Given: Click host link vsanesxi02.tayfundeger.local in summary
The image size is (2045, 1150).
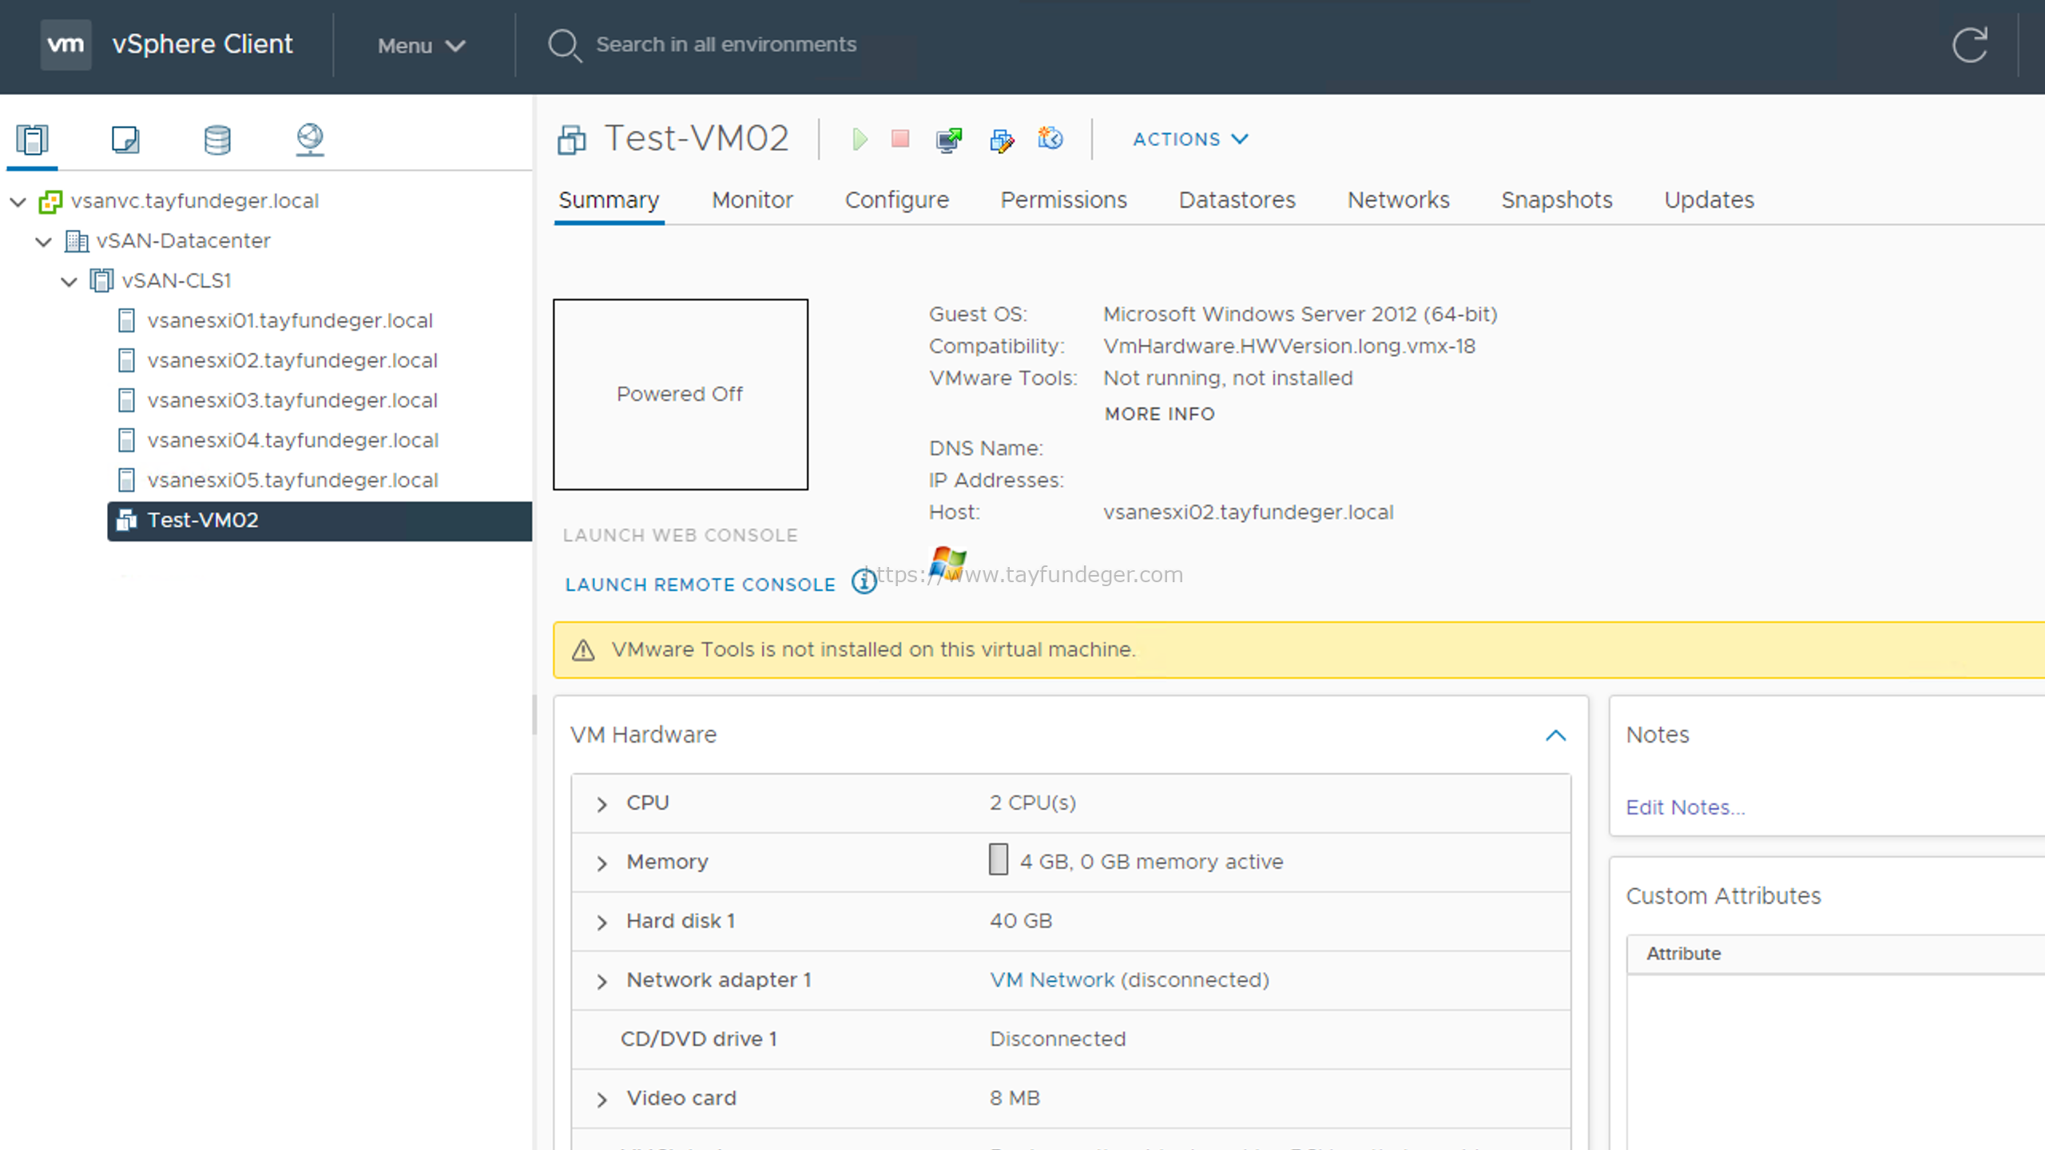Looking at the screenshot, I should click(1248, 512).
